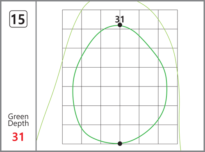
Task: Select the black dot at top of green
Action: (x=120, y=25)
